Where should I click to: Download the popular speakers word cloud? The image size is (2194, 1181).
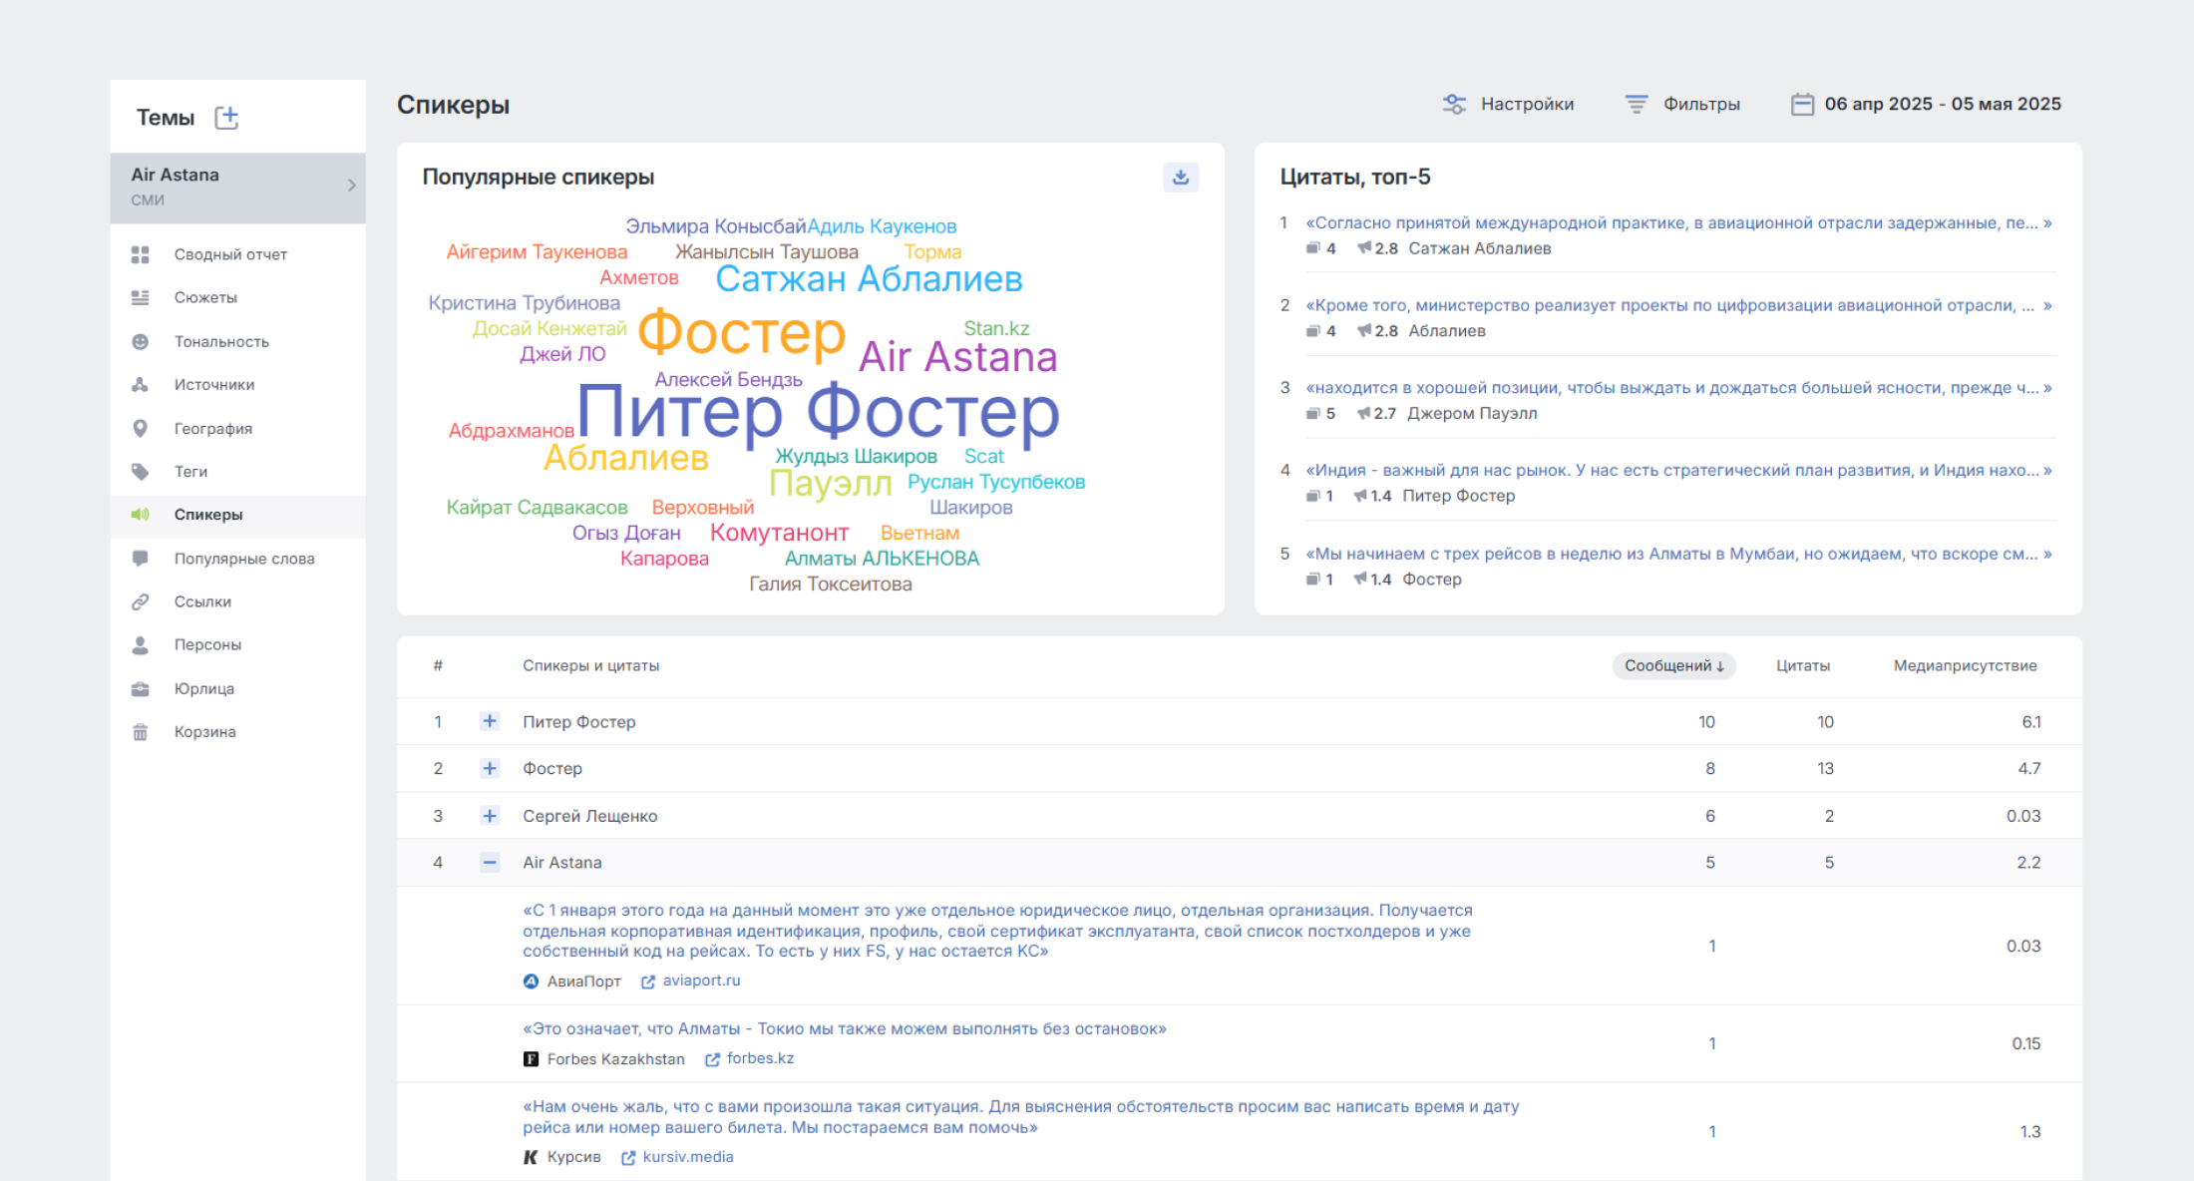(1181, 177)
